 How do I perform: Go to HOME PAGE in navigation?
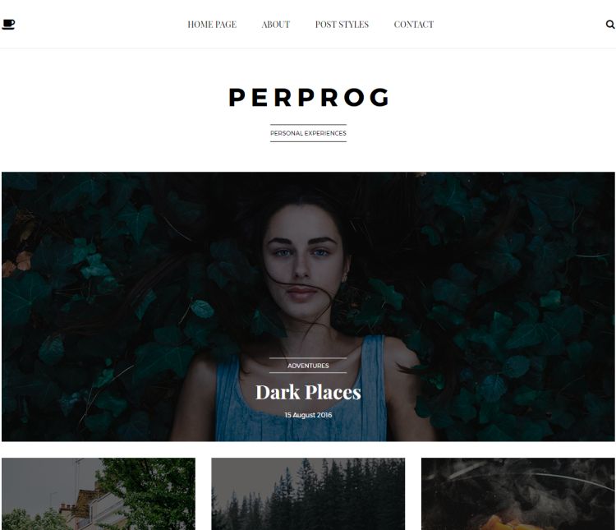coord(212,25)
